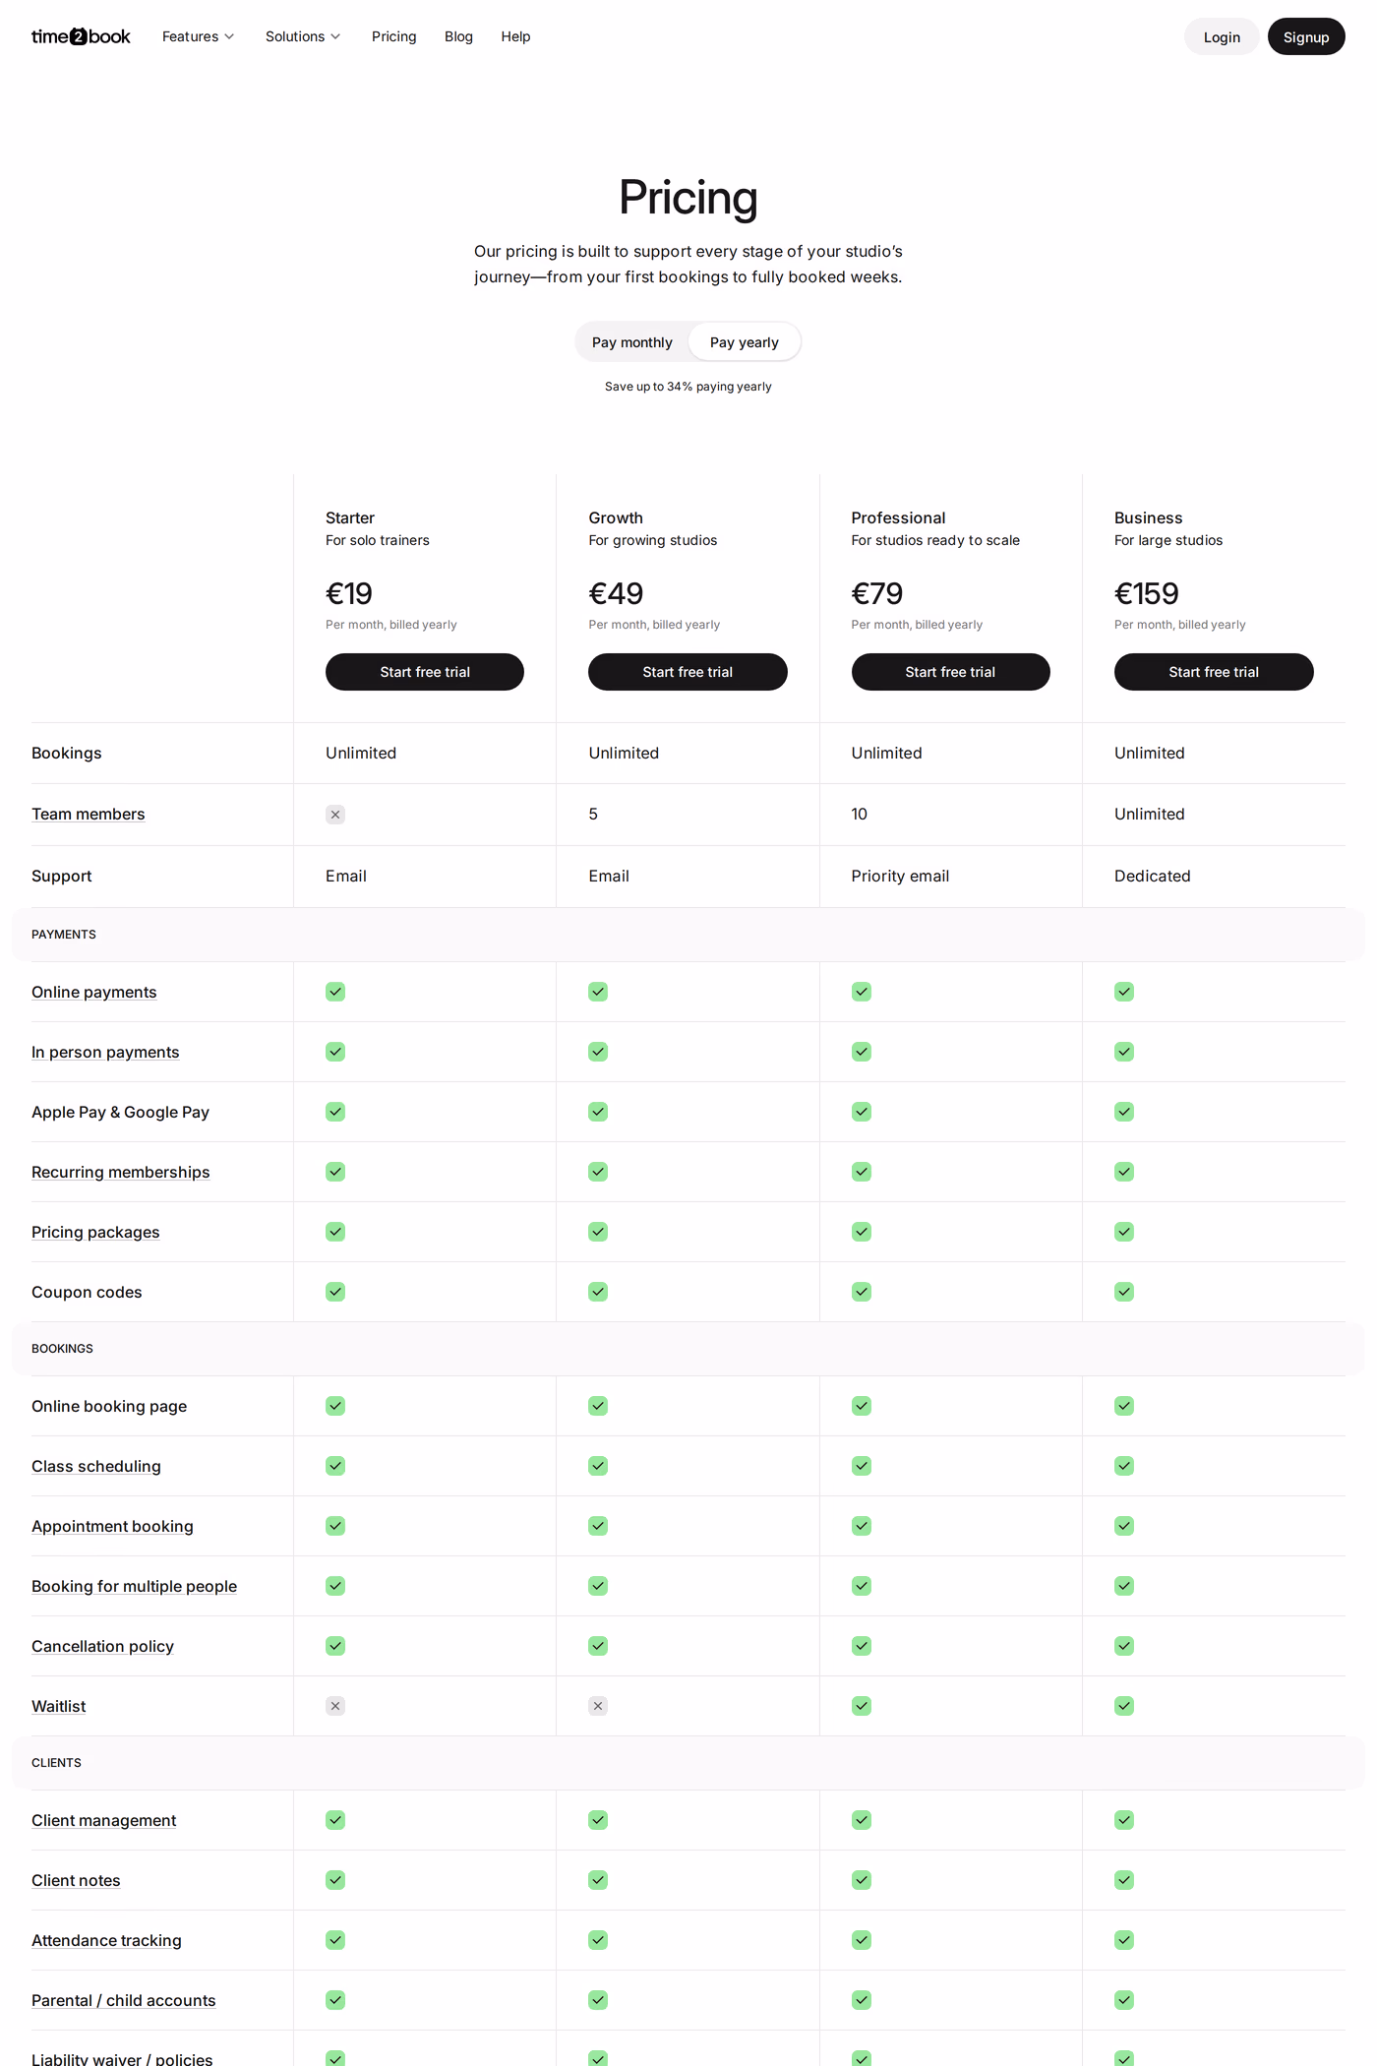Click Client notes checkmark in Growth column

pos(598,1880)
